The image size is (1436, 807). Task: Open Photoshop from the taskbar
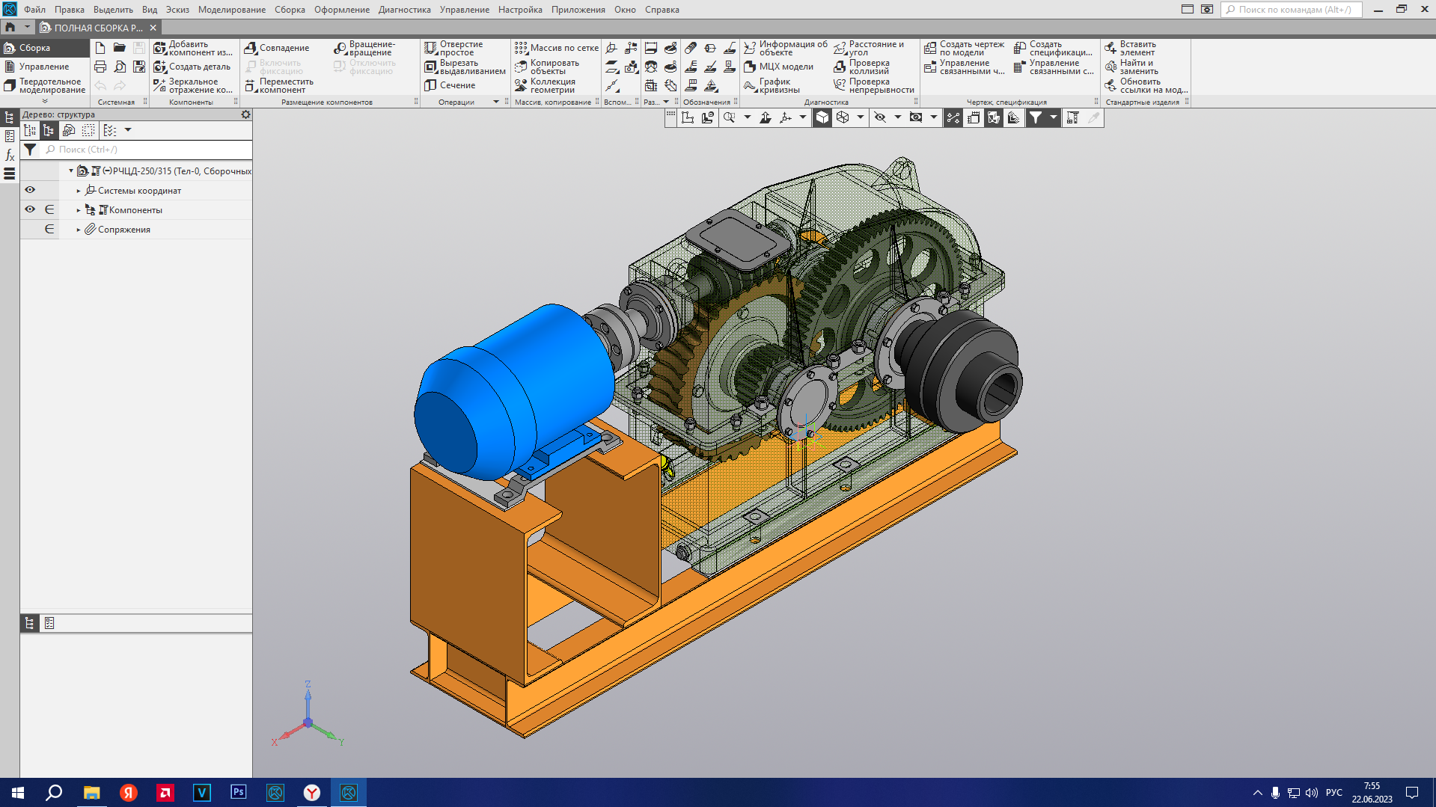point(239,793)
